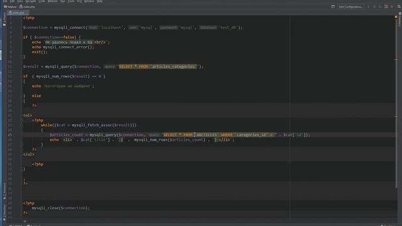
Task: Open the Search Everywhere magnifier icon
Action: coord(399,7)
